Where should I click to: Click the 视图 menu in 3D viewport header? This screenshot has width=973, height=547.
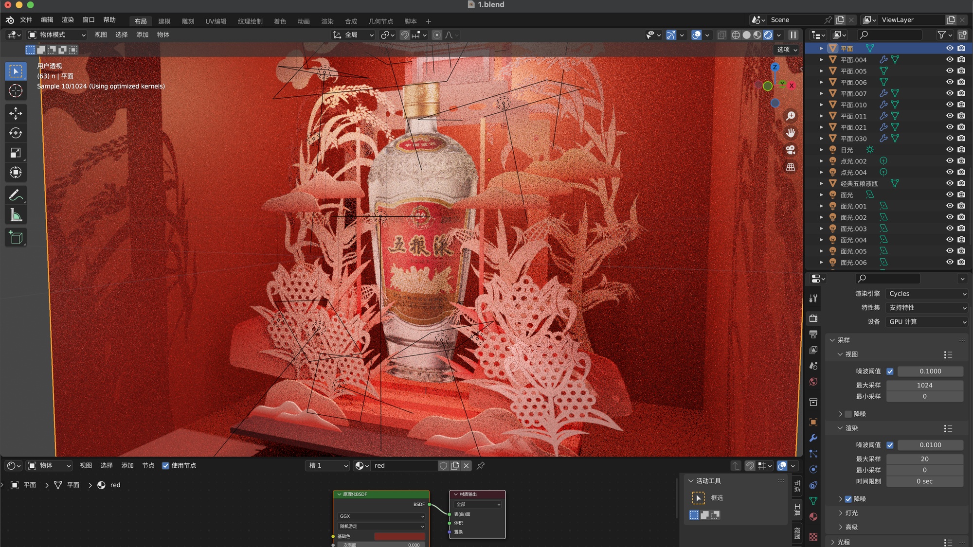101,35
